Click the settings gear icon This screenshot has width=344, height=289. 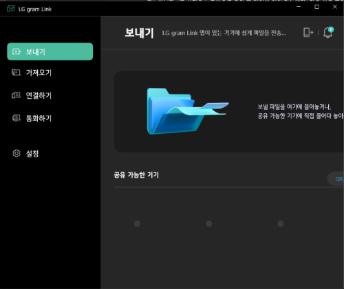pos(17,153)
